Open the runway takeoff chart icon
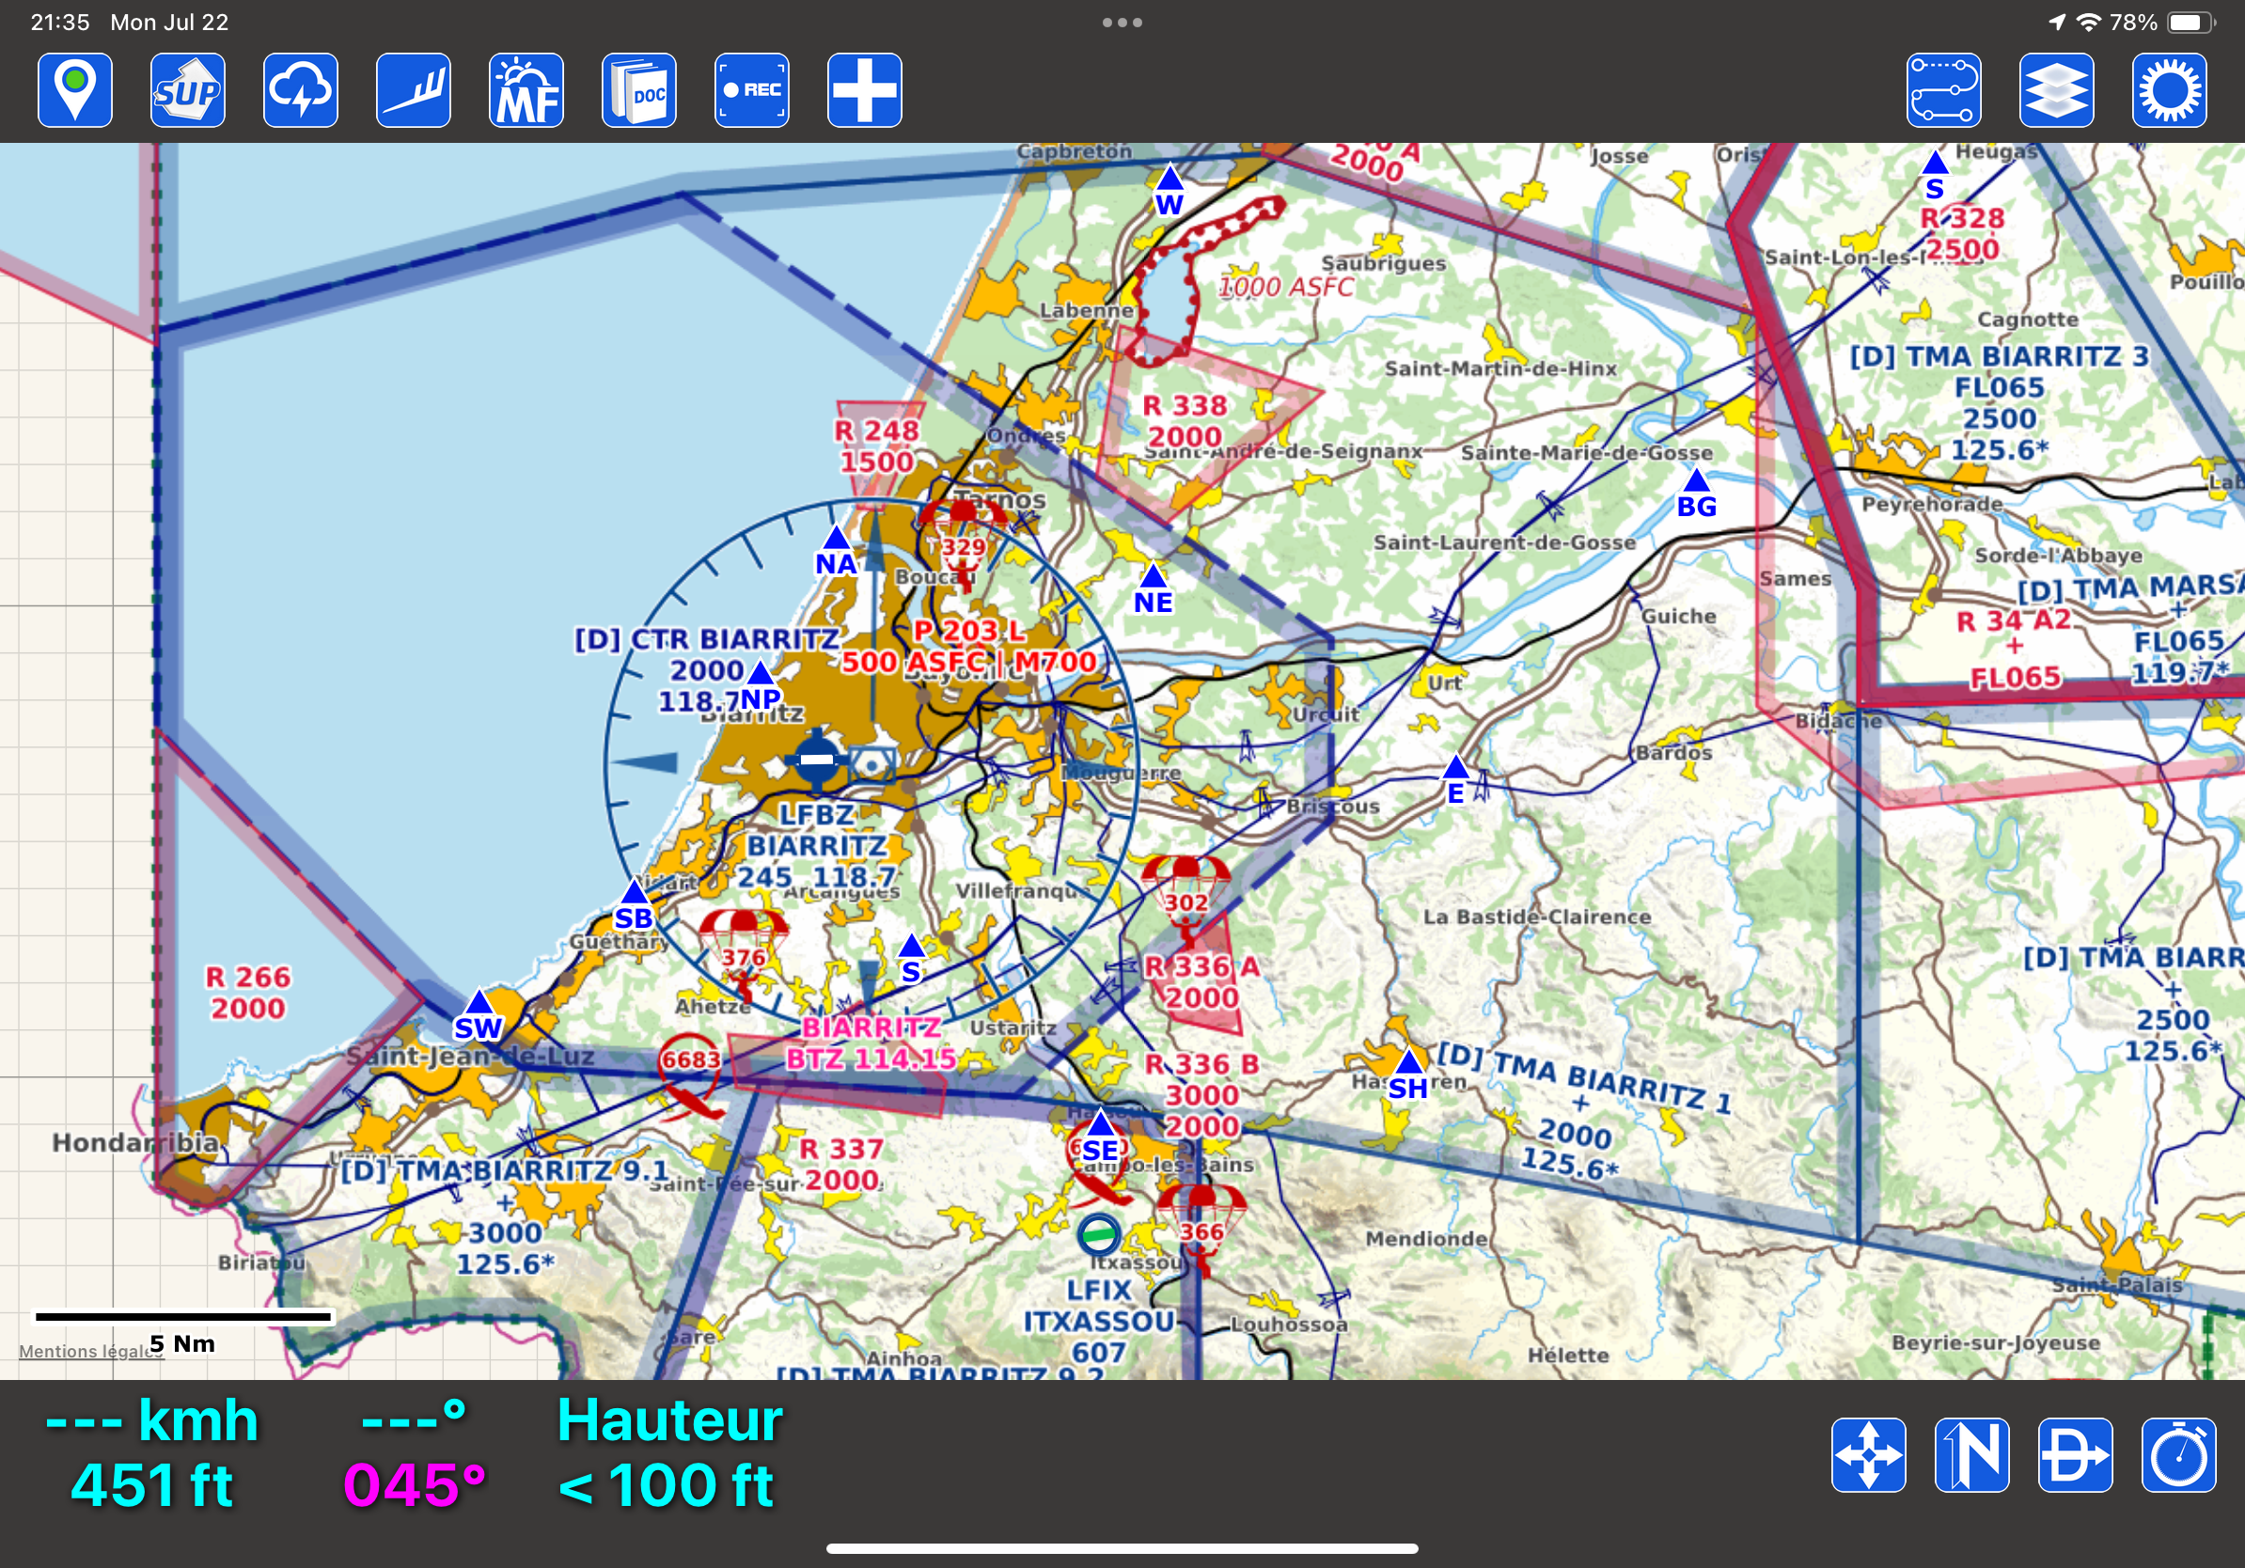This screenshot has width=2245, height=1568. (414, 90)
